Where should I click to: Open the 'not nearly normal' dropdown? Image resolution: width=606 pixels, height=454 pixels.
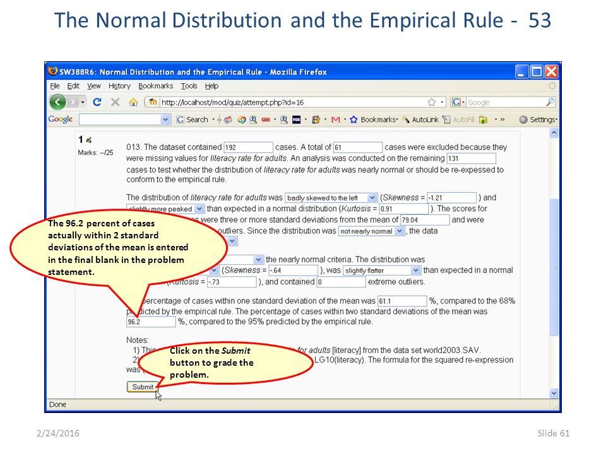tap(400, 231)
